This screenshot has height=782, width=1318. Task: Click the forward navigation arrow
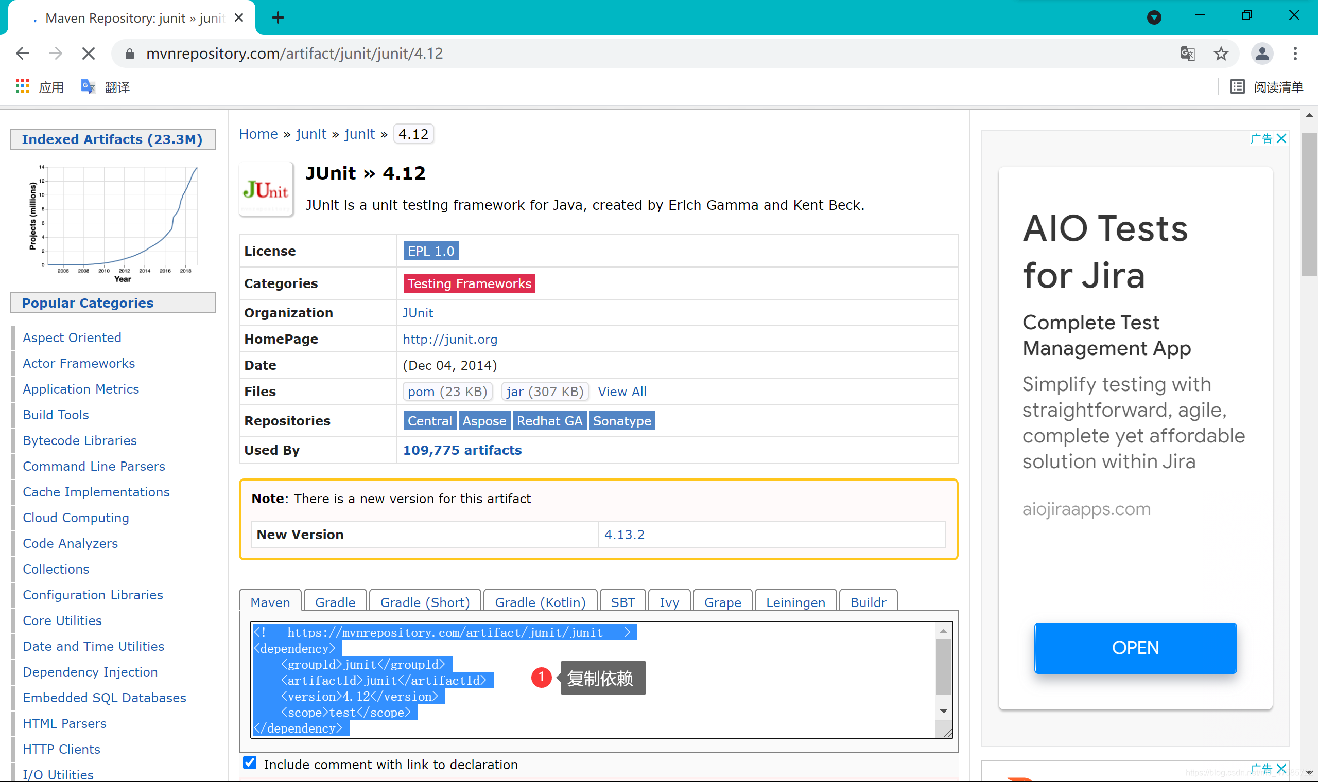click(x=56, y=53)
